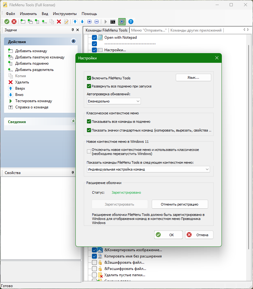
Task: Click the Expand all plus toolbar icon
Action: 89,22
